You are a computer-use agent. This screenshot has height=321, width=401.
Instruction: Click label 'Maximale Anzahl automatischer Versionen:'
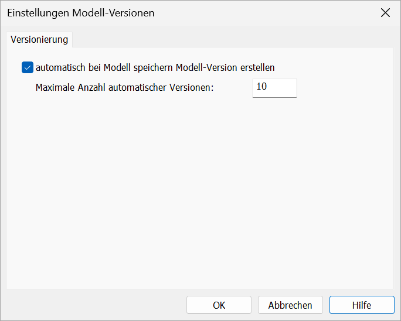[x=124, y=87]
